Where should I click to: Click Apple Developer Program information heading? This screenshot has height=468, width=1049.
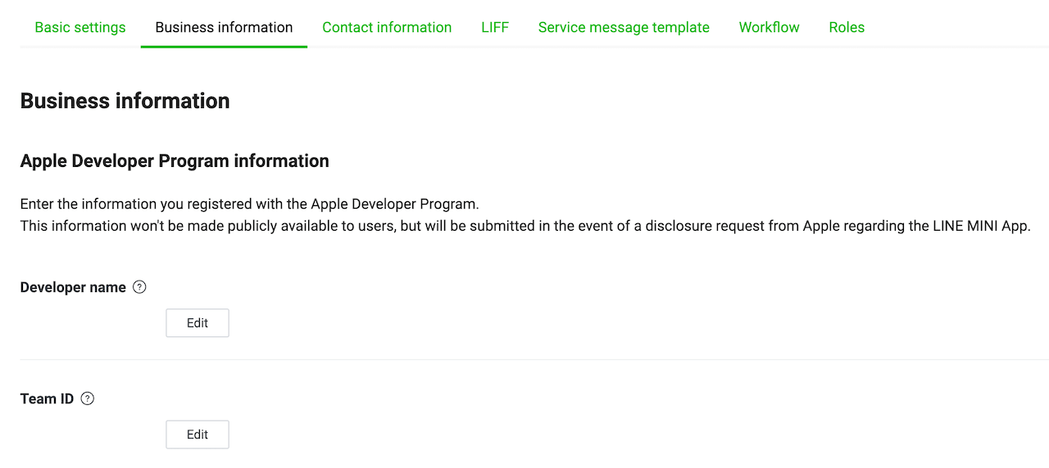(175, 161)
